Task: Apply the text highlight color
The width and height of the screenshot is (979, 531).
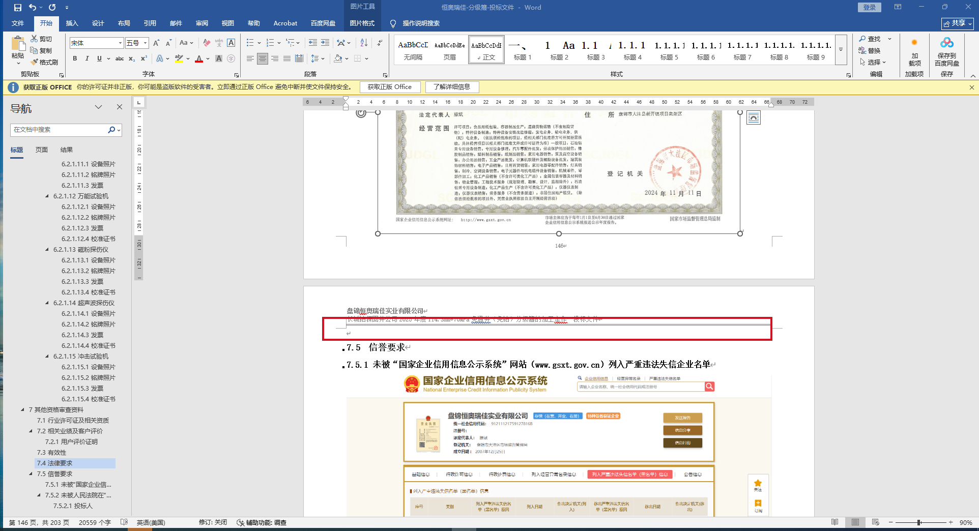Action: 179,58
